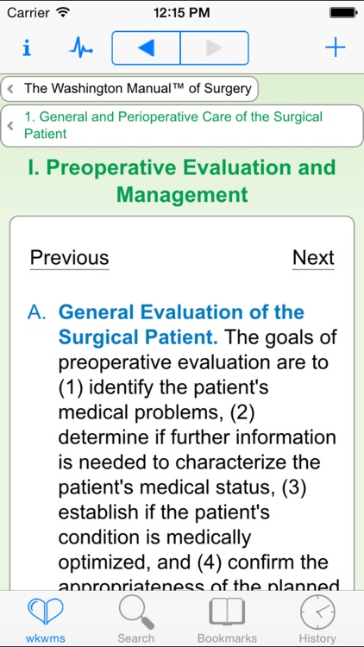Open the pulse waveform icon
Image resolution: width=364 pixels, height=647 pixels.
tap(80, 48)
